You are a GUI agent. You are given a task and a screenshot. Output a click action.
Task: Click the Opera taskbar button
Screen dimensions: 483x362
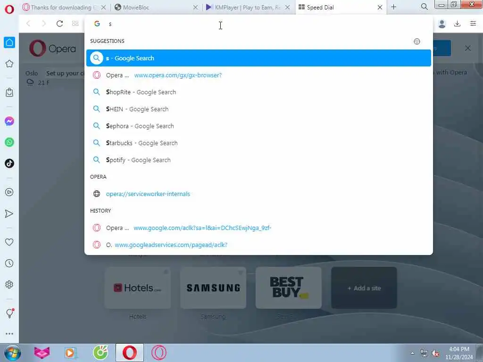click(x=130, y=353)
